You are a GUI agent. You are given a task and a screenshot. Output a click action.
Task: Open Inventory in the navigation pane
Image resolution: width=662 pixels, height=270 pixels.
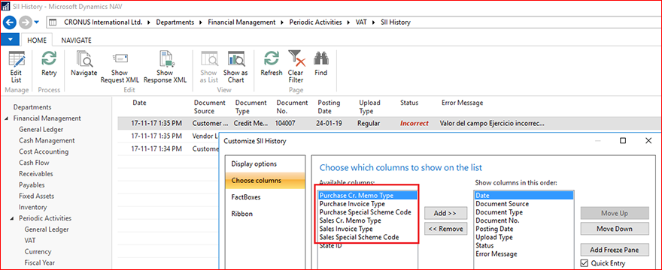coord(32,207)
